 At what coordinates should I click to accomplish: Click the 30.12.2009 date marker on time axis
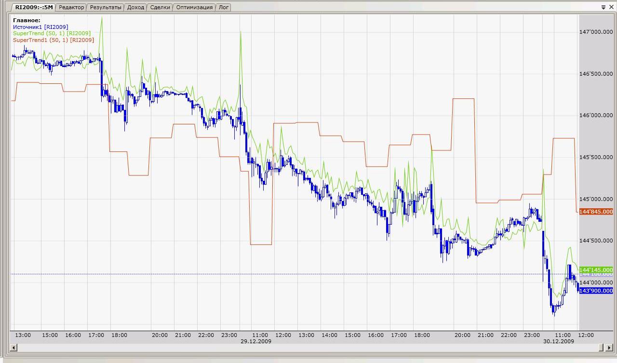coord(559,341)
